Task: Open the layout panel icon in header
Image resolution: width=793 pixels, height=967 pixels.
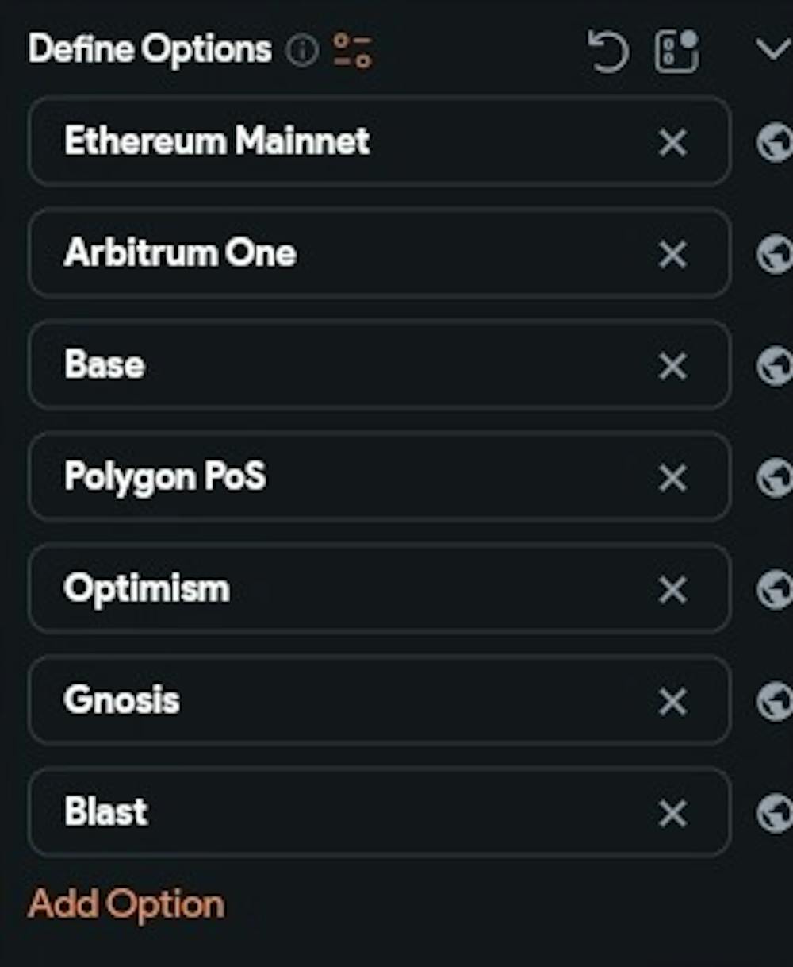Action: click(677, 52)
